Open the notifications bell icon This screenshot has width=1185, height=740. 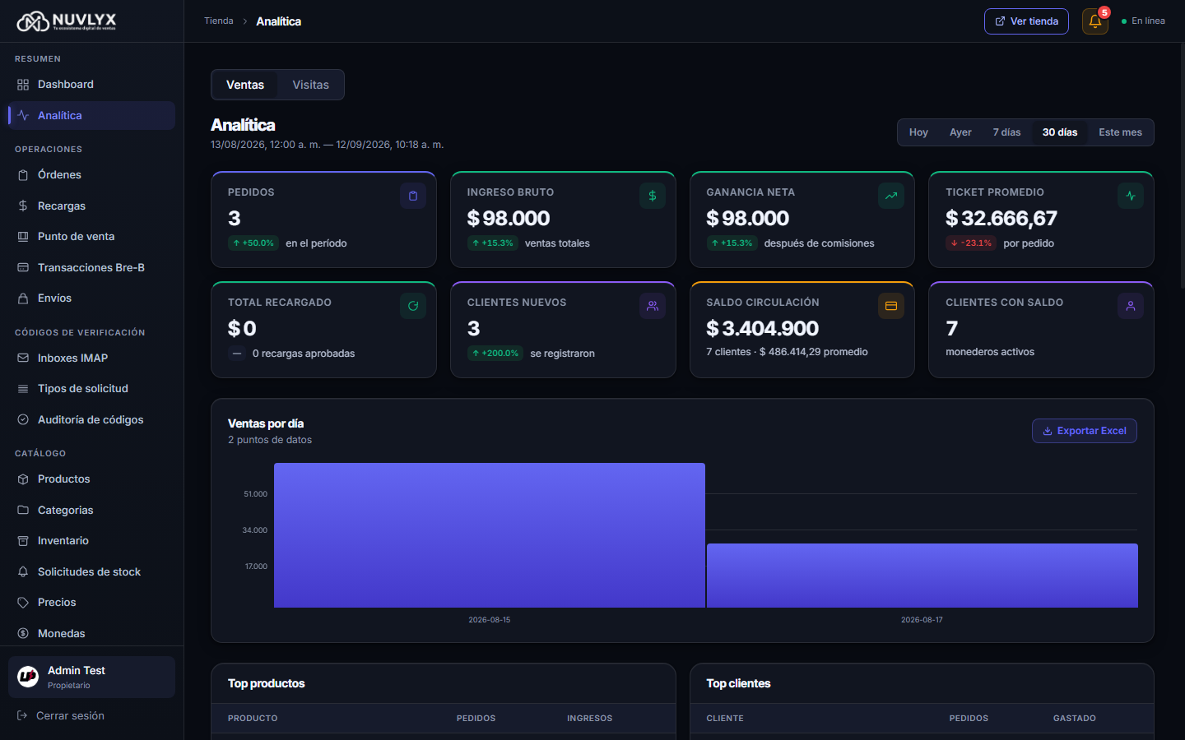(x=1094, y=21)
